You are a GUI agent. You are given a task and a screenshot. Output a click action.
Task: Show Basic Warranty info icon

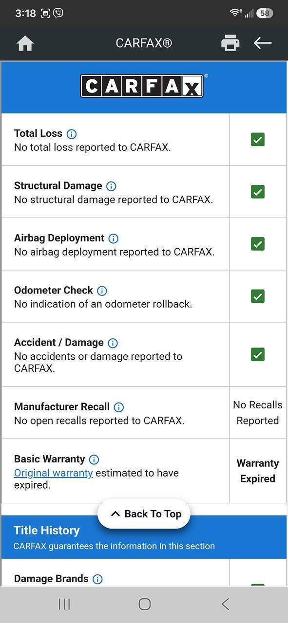pyautogui.click(x=94, y=459)
